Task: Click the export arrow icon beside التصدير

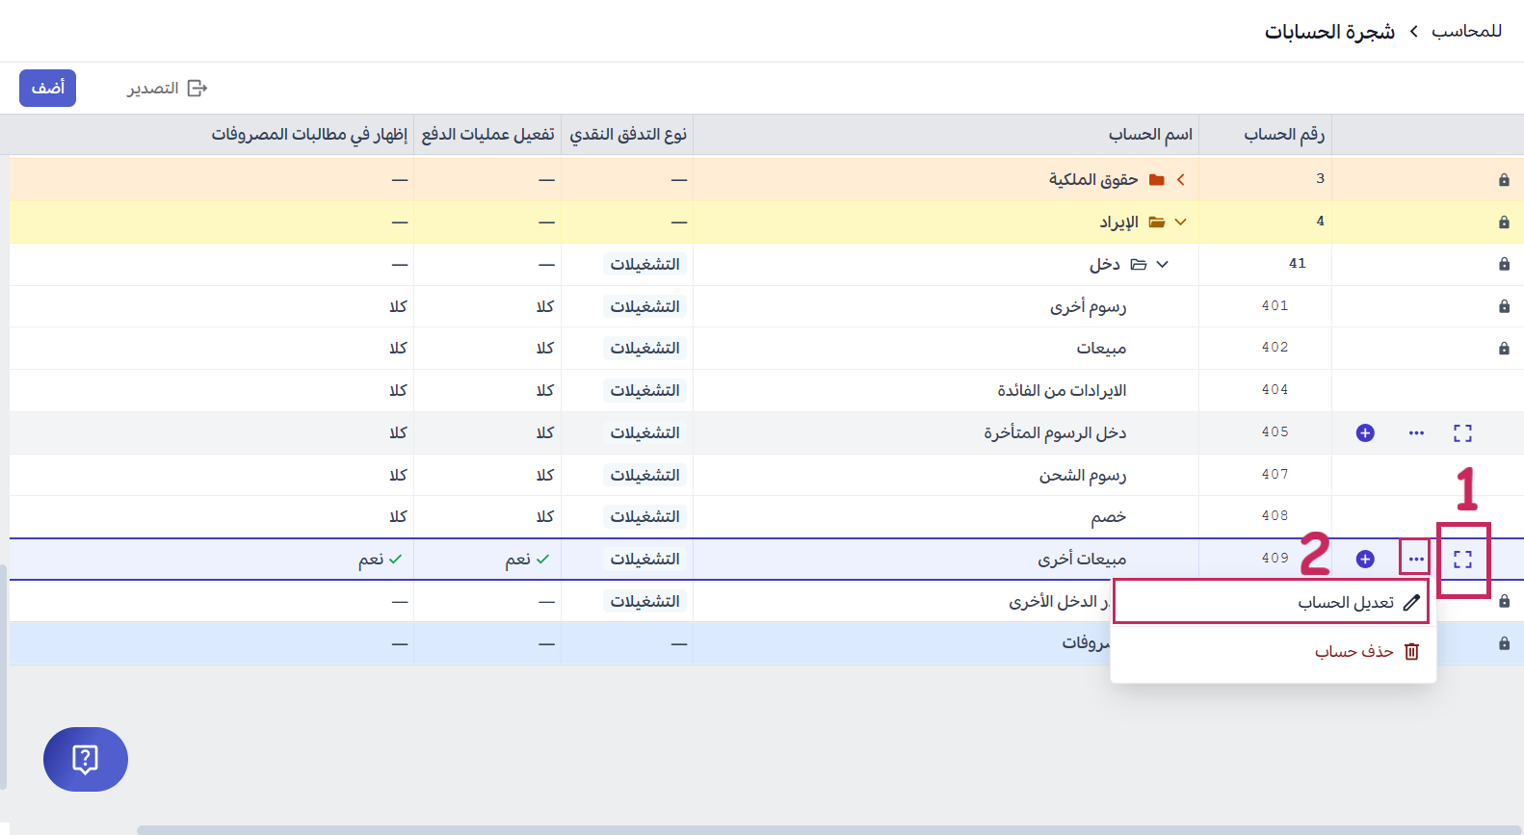Action: pos(197,89)
